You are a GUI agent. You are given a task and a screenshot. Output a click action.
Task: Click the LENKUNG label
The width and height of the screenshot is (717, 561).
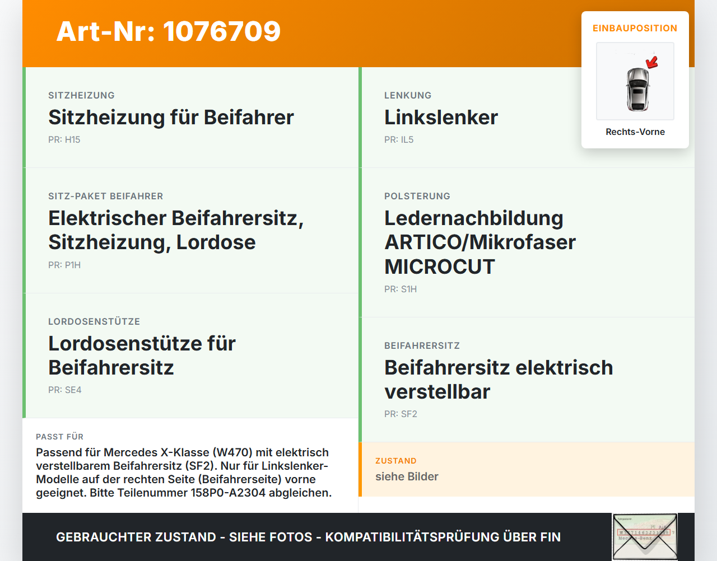tap(408, 95)
